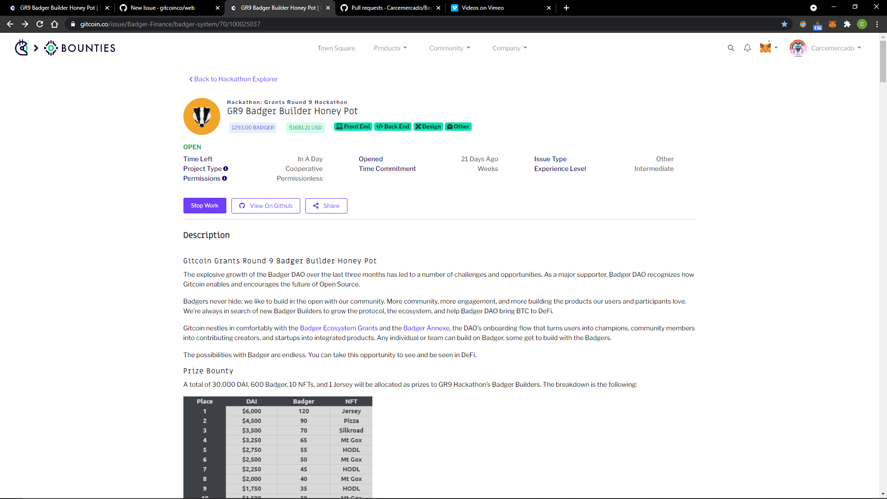Click the OPEN status label
887x499 pixels.
192,147
